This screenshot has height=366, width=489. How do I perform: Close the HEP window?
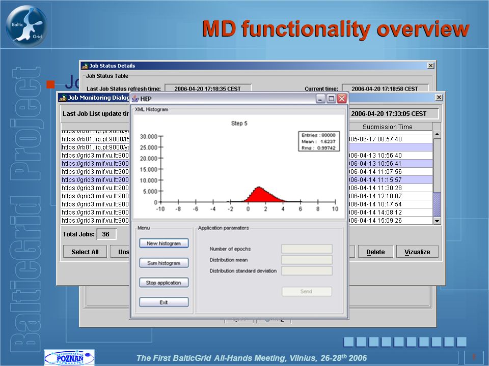click(342, 99)
